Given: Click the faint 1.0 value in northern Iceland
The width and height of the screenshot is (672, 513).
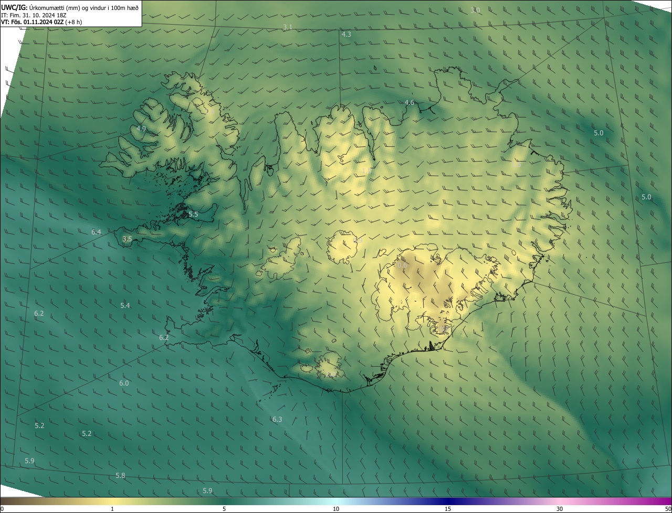Looking at the screenshot, I should (x=366, y=170).
